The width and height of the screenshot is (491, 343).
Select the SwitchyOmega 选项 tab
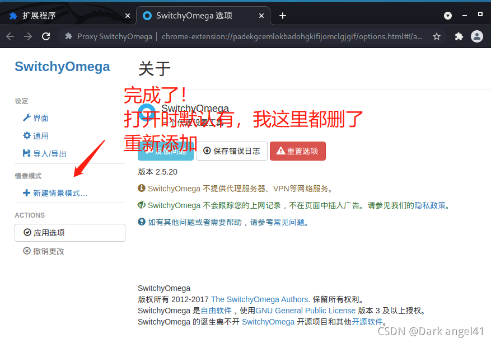(x=203, y=15)
